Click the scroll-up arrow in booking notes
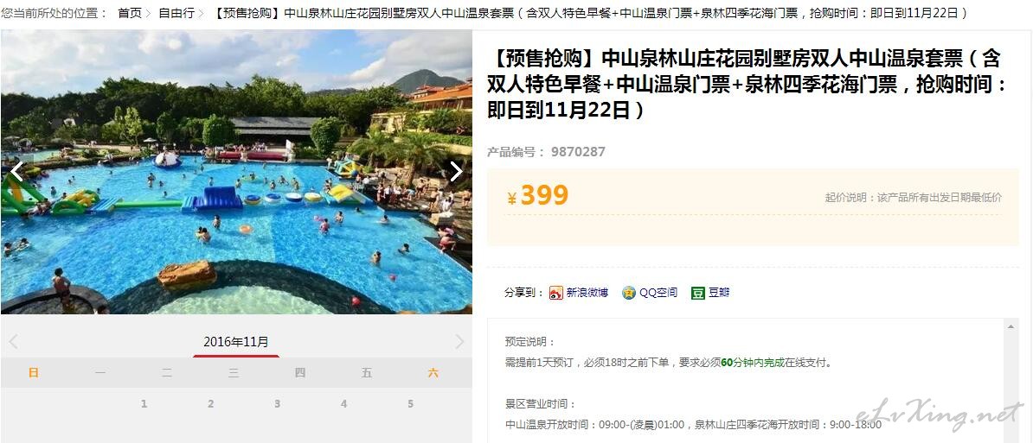The image size is (1033, 443). point(1011,326)
